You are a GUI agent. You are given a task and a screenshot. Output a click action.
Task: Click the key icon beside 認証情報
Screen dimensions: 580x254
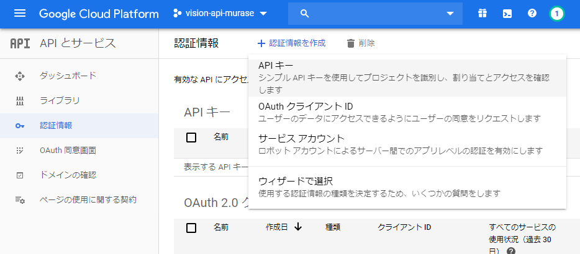coord(20,126)
